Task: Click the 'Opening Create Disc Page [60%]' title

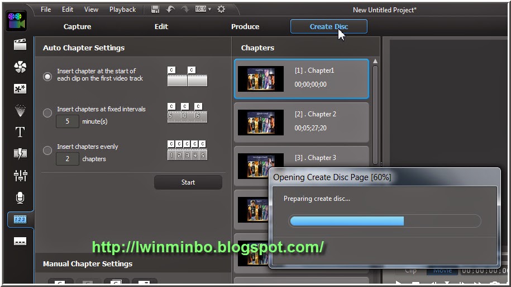Action: pos(332,177)
